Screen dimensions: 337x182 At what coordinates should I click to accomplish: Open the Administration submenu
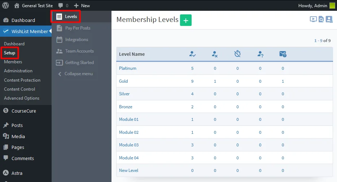pyautogui.click(x=18, y=71)
